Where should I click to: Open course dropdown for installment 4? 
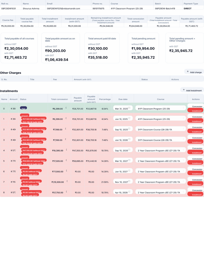161,150
